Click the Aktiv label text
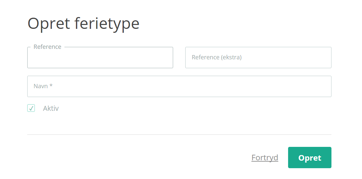 (x=51, y=108)
